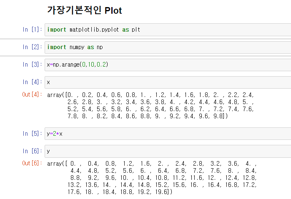
Task: Click the In [3]: prompt label
Action: tap(32, 65)
